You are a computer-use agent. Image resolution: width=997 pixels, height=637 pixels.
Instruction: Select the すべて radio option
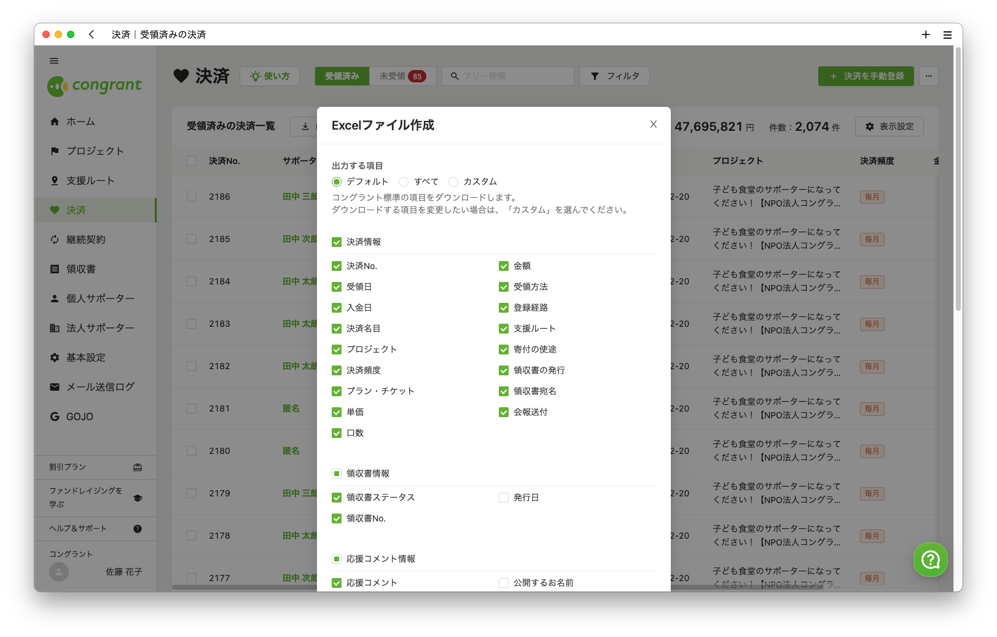pos(404,182)
